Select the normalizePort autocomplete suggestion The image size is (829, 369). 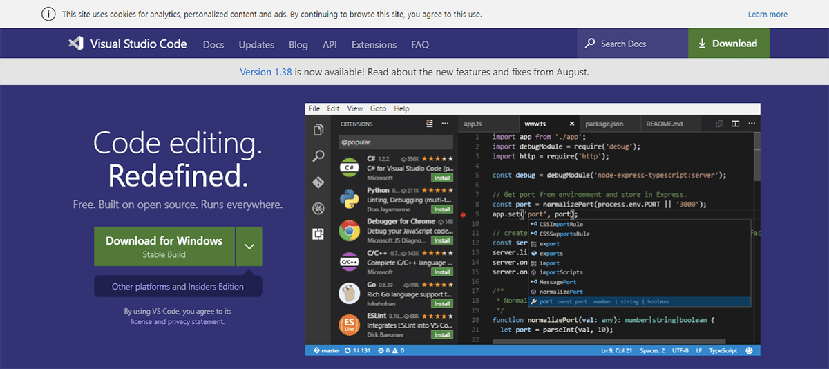point(639,292)
